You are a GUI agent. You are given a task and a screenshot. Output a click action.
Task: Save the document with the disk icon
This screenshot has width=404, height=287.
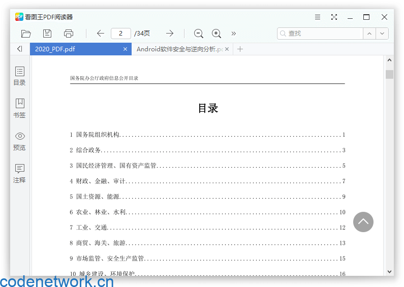[47, 34]
